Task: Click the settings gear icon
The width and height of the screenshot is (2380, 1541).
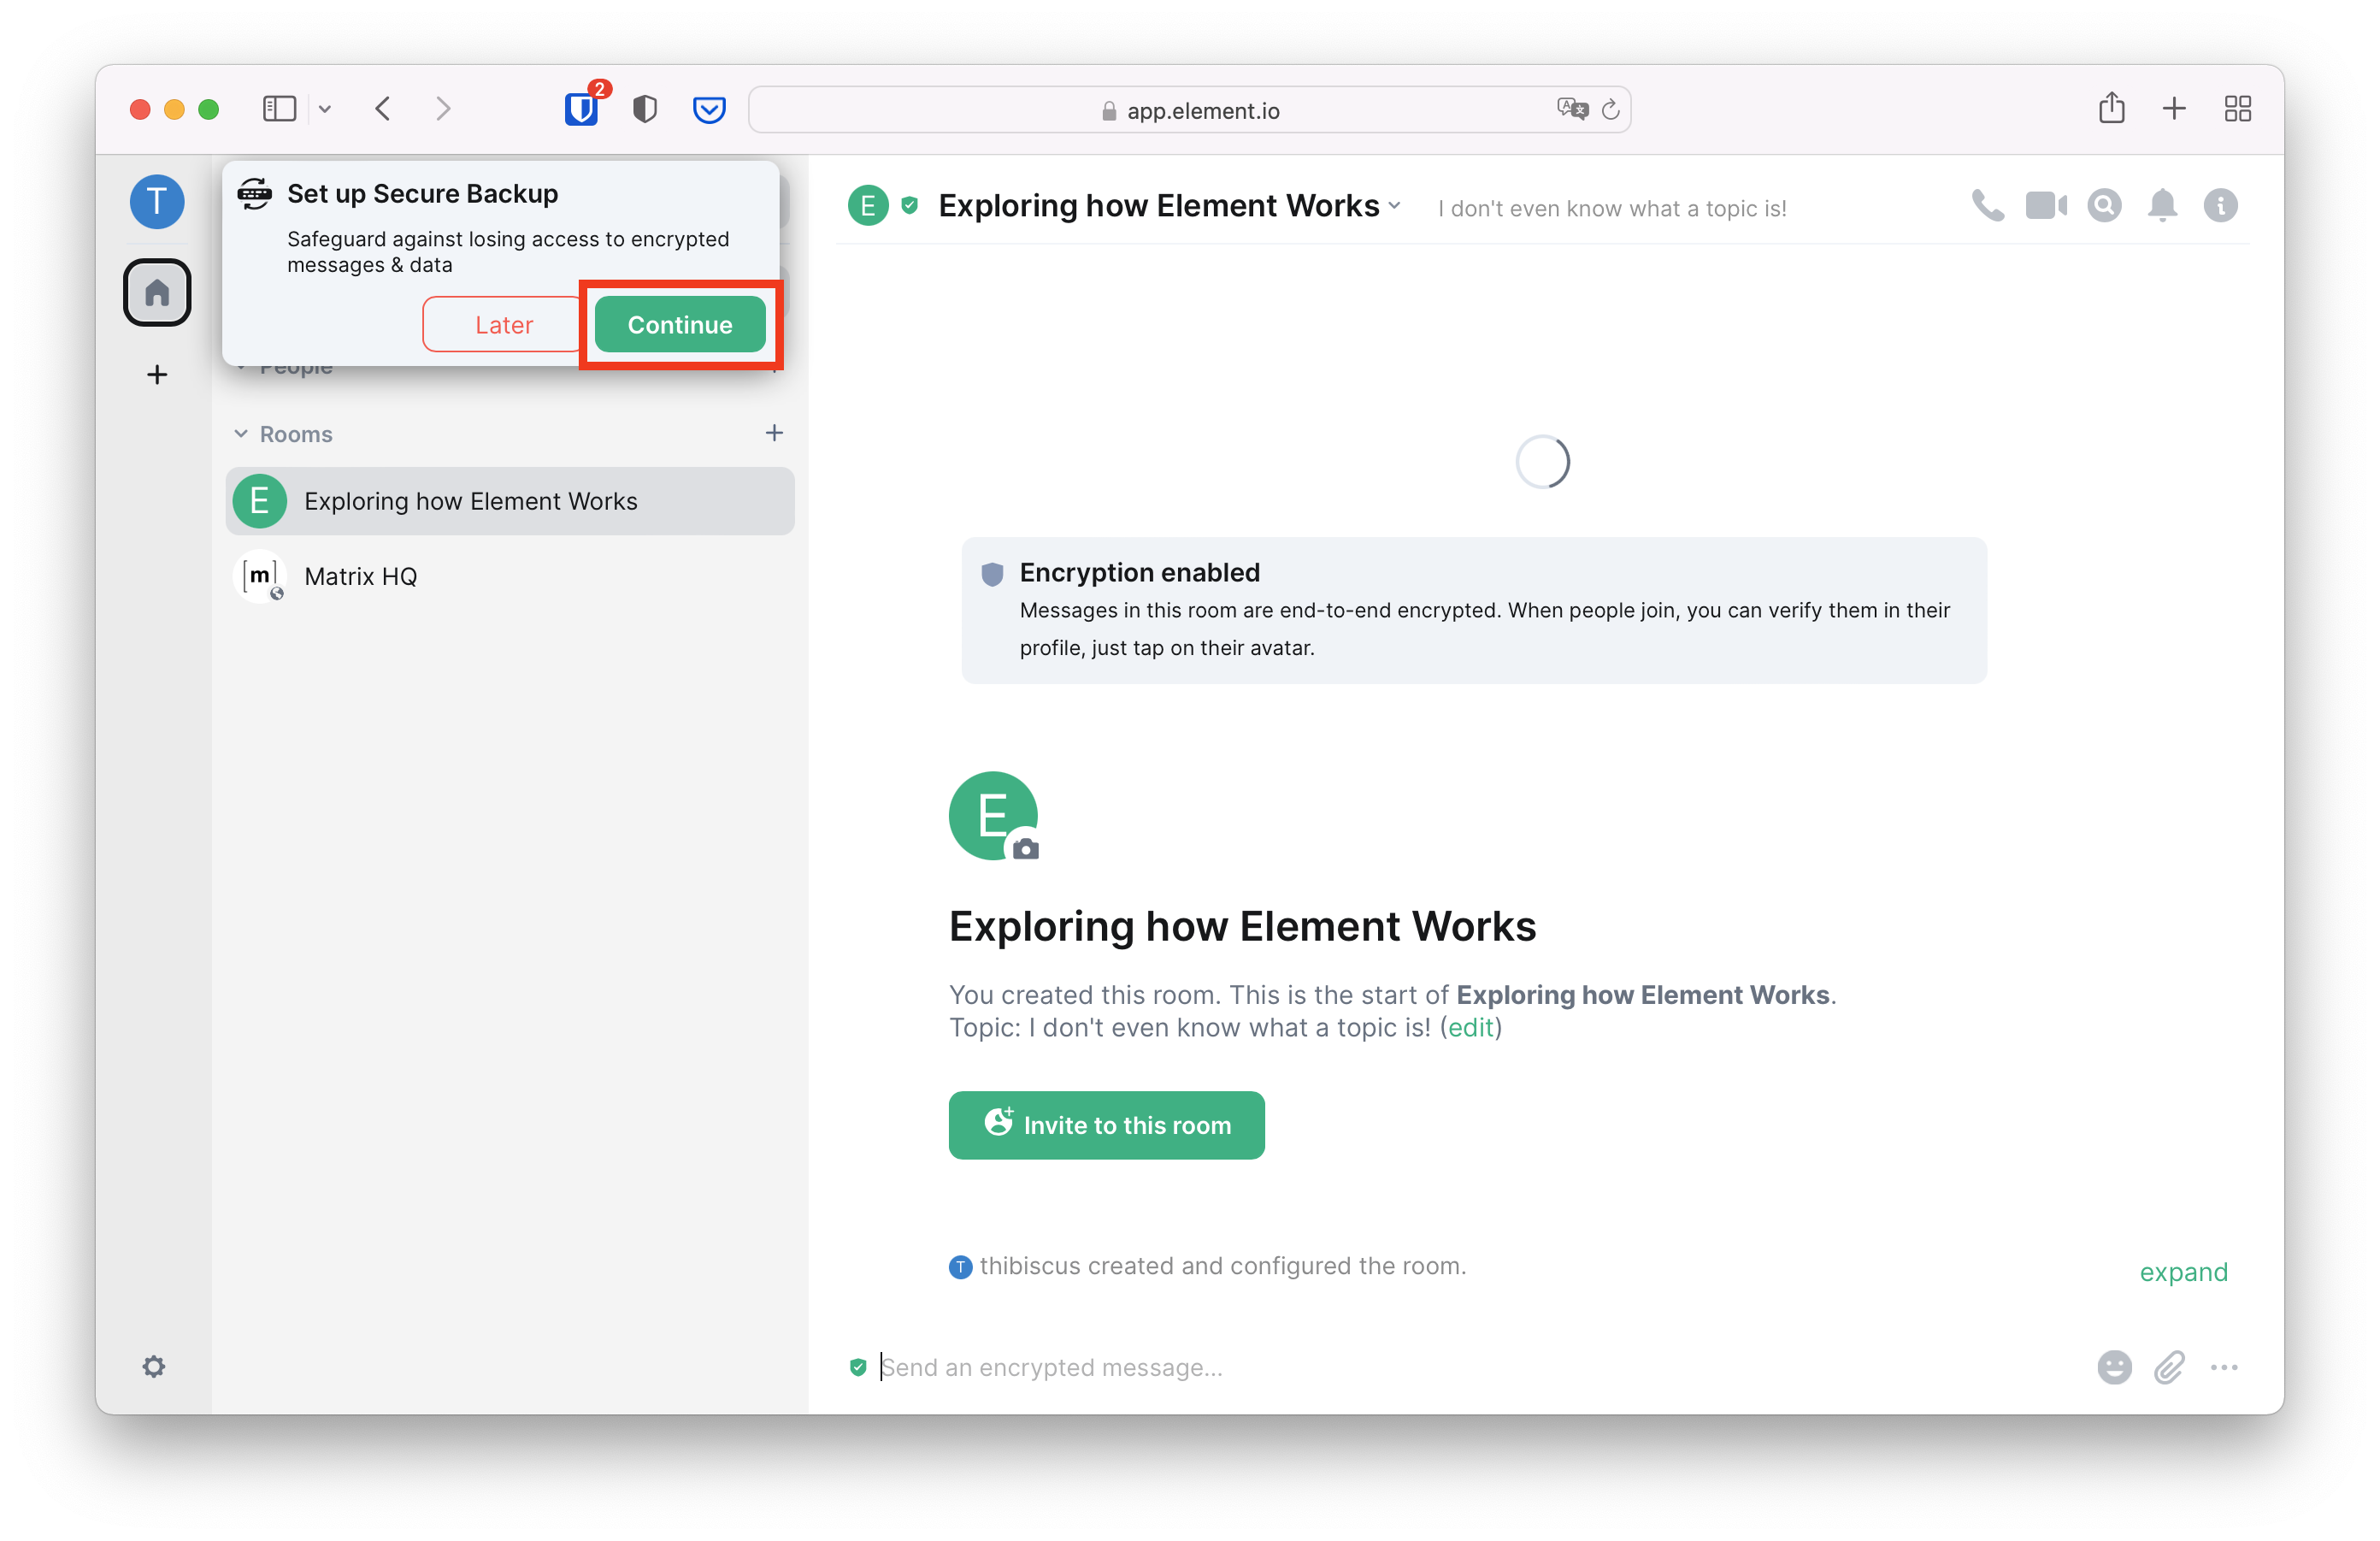Action: tap(155, 1367)
